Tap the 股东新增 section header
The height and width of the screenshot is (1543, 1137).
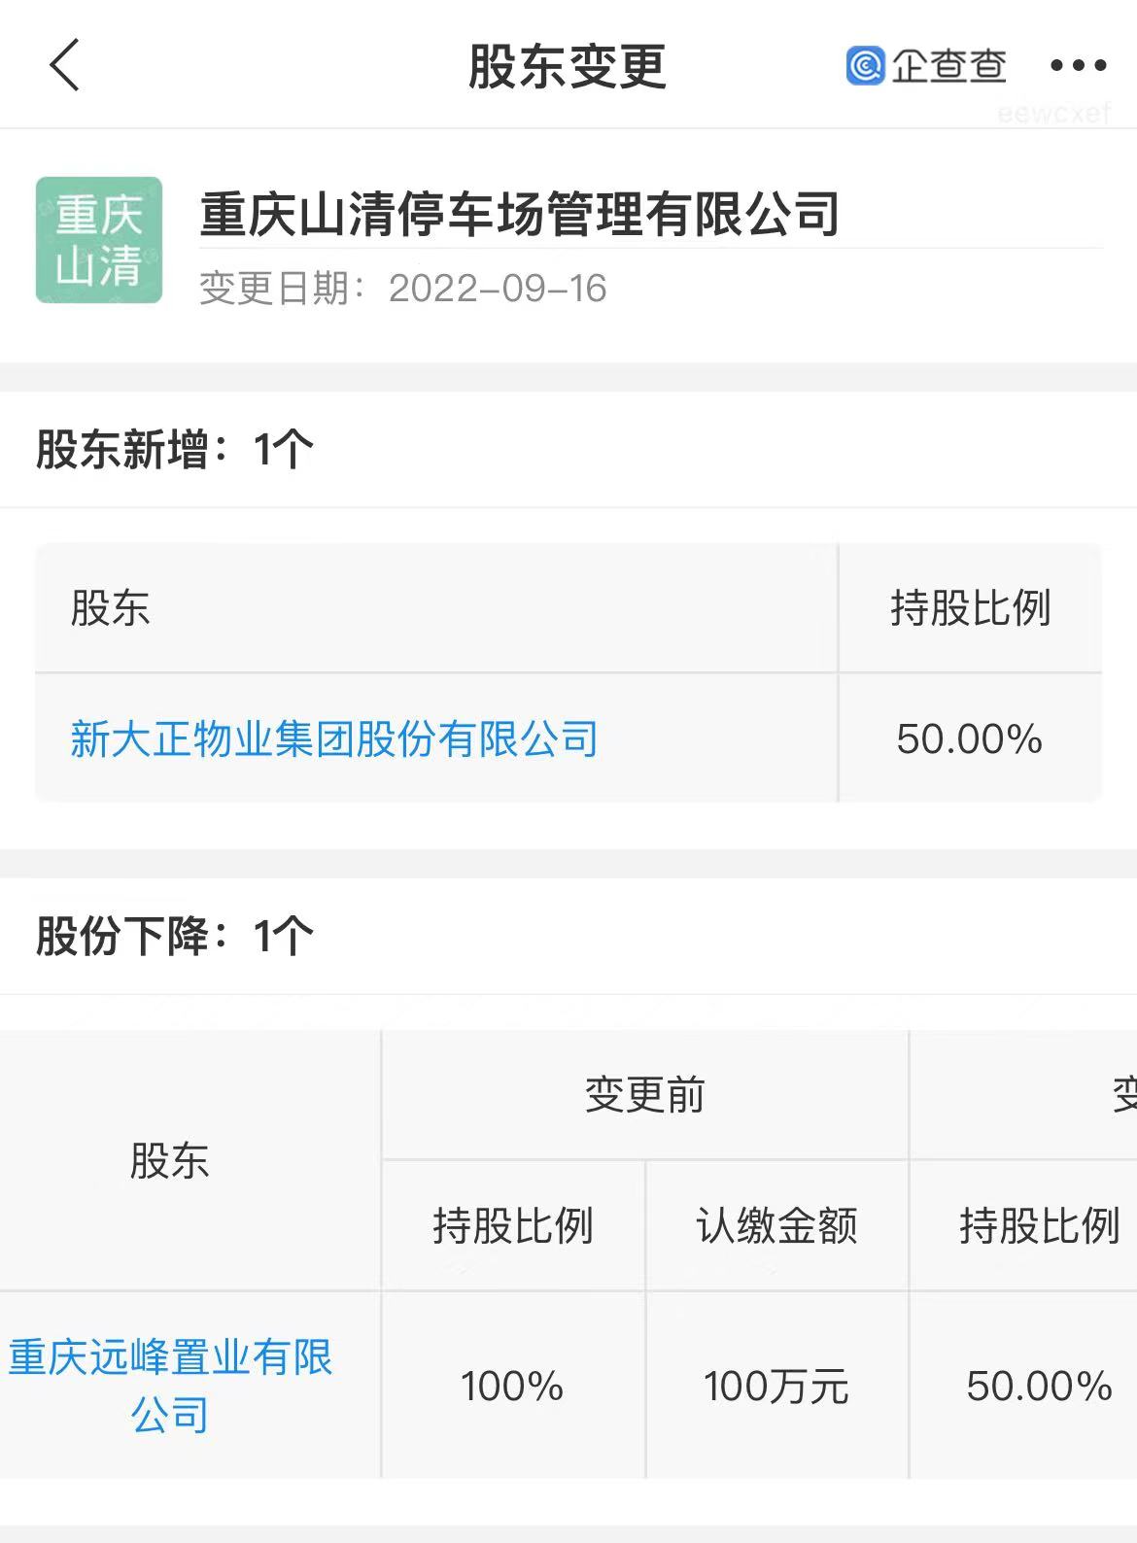[x=175, y=450]
